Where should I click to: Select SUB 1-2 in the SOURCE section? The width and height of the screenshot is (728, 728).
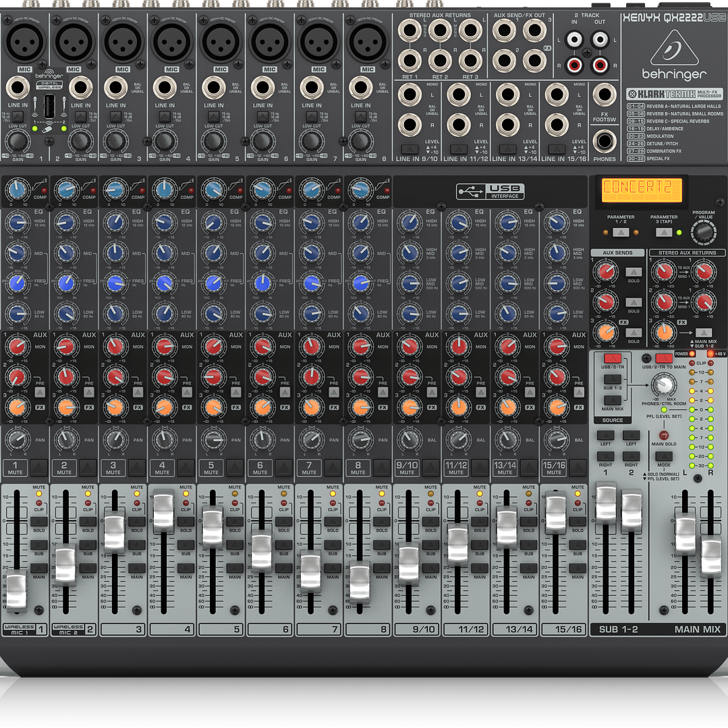coord(612,379)
